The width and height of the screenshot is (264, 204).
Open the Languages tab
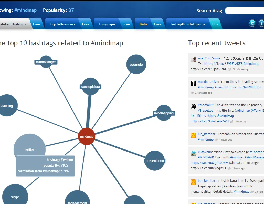(107, 24)
